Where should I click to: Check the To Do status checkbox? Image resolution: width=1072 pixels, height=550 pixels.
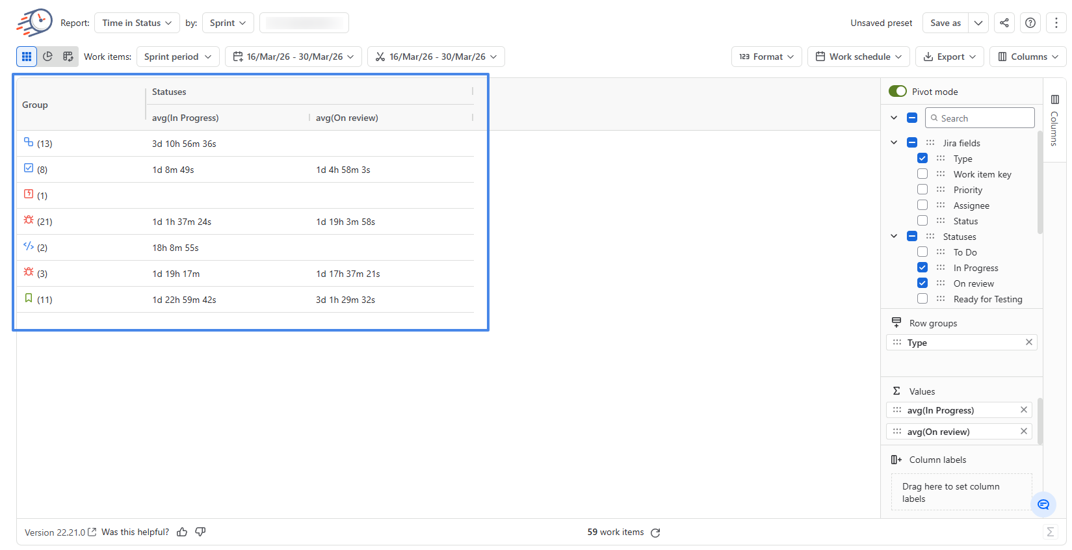click(x=922, y=252)
